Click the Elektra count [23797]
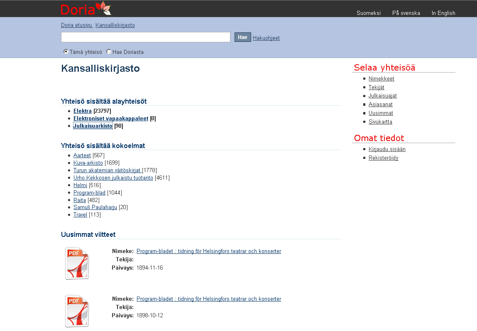Viewport: 477px width, 331px height. click(x=102, y=111)
